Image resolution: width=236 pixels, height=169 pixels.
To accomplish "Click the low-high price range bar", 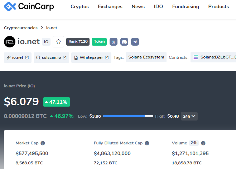I will [x=128, y=116].
